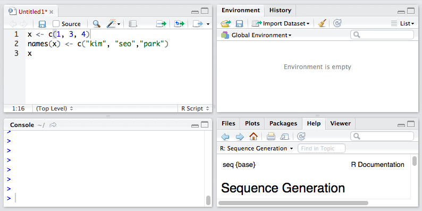Run the current line with Run icon
422x211 pixels.
[x=161, y=24]
